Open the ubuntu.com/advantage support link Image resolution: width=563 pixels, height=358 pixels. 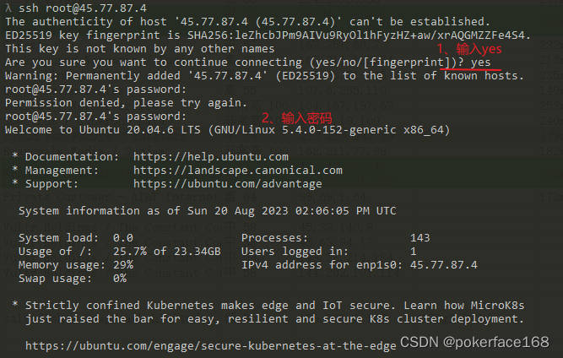pyautogui.click(x=227, y=183)
